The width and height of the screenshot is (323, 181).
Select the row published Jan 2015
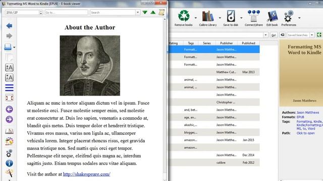coord(214,140)
